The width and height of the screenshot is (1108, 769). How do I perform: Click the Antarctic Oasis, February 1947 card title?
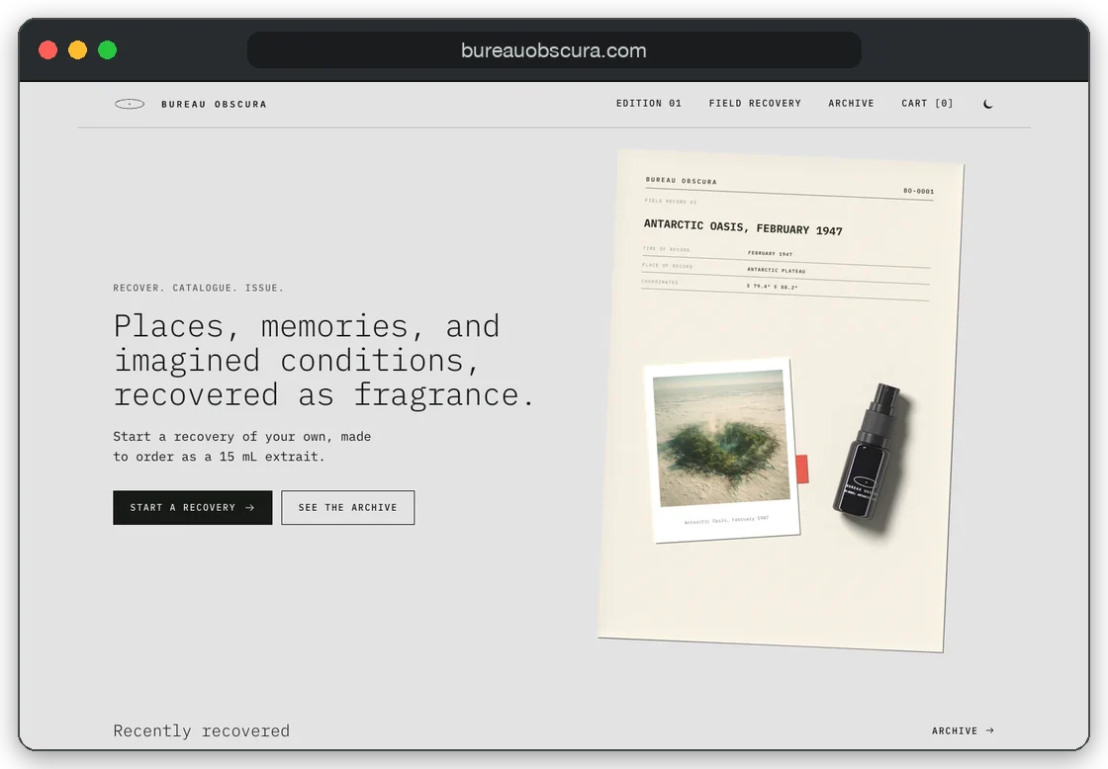click(743, 227)
